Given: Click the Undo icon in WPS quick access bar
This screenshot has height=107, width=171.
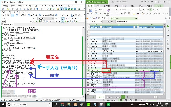Looking at the screenshot, I should (x=102, y=18).
